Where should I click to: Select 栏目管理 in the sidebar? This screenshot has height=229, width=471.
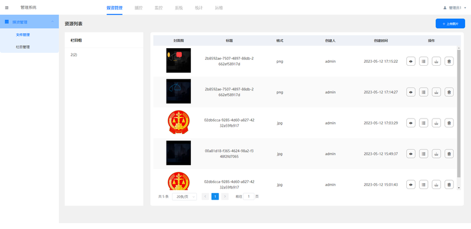pos(23,47)
